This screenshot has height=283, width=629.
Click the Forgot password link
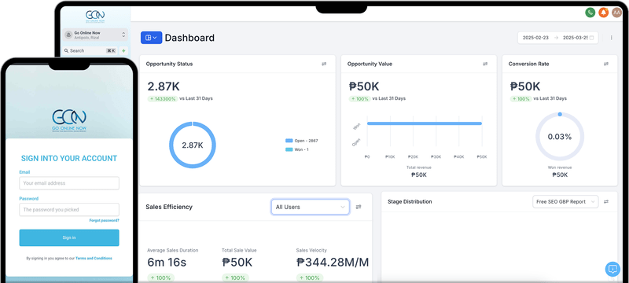tap(105, 220)
